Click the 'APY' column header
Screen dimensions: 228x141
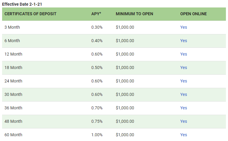[x=96, y=14]
